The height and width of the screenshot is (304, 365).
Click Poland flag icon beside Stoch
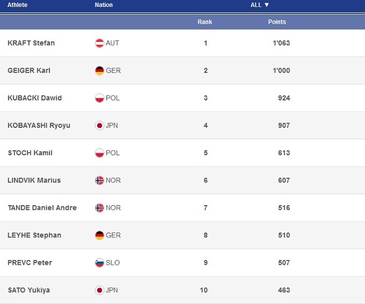(99, 153)
